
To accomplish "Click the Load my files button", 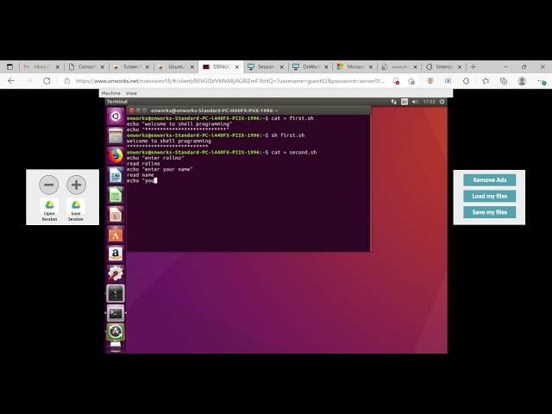I will (x=489, y=196).
